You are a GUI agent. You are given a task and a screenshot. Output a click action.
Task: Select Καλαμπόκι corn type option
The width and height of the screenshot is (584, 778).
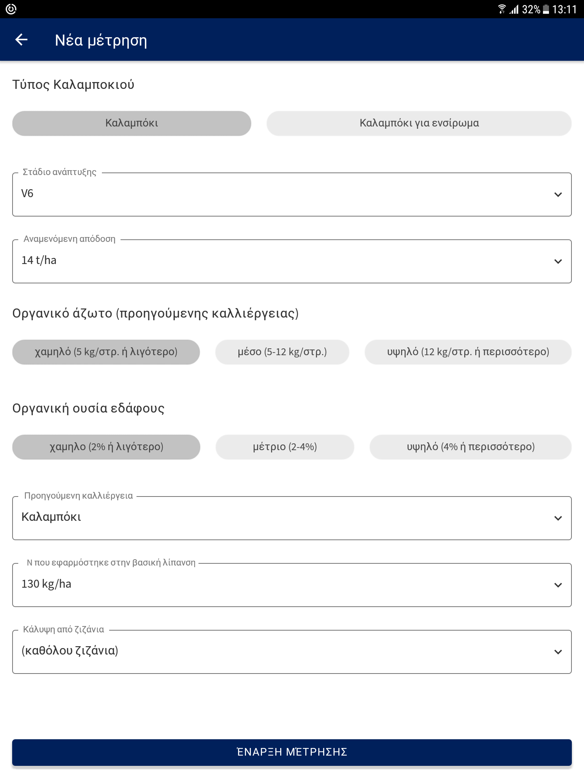[132, 123]
